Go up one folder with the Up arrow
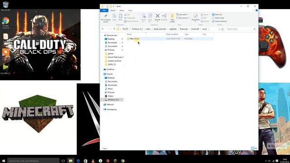The height and width of the screenshot is (163, 290). click(114, 29)
